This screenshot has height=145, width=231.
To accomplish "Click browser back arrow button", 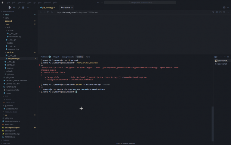I will pyautogui.click(x=41, y=12).
